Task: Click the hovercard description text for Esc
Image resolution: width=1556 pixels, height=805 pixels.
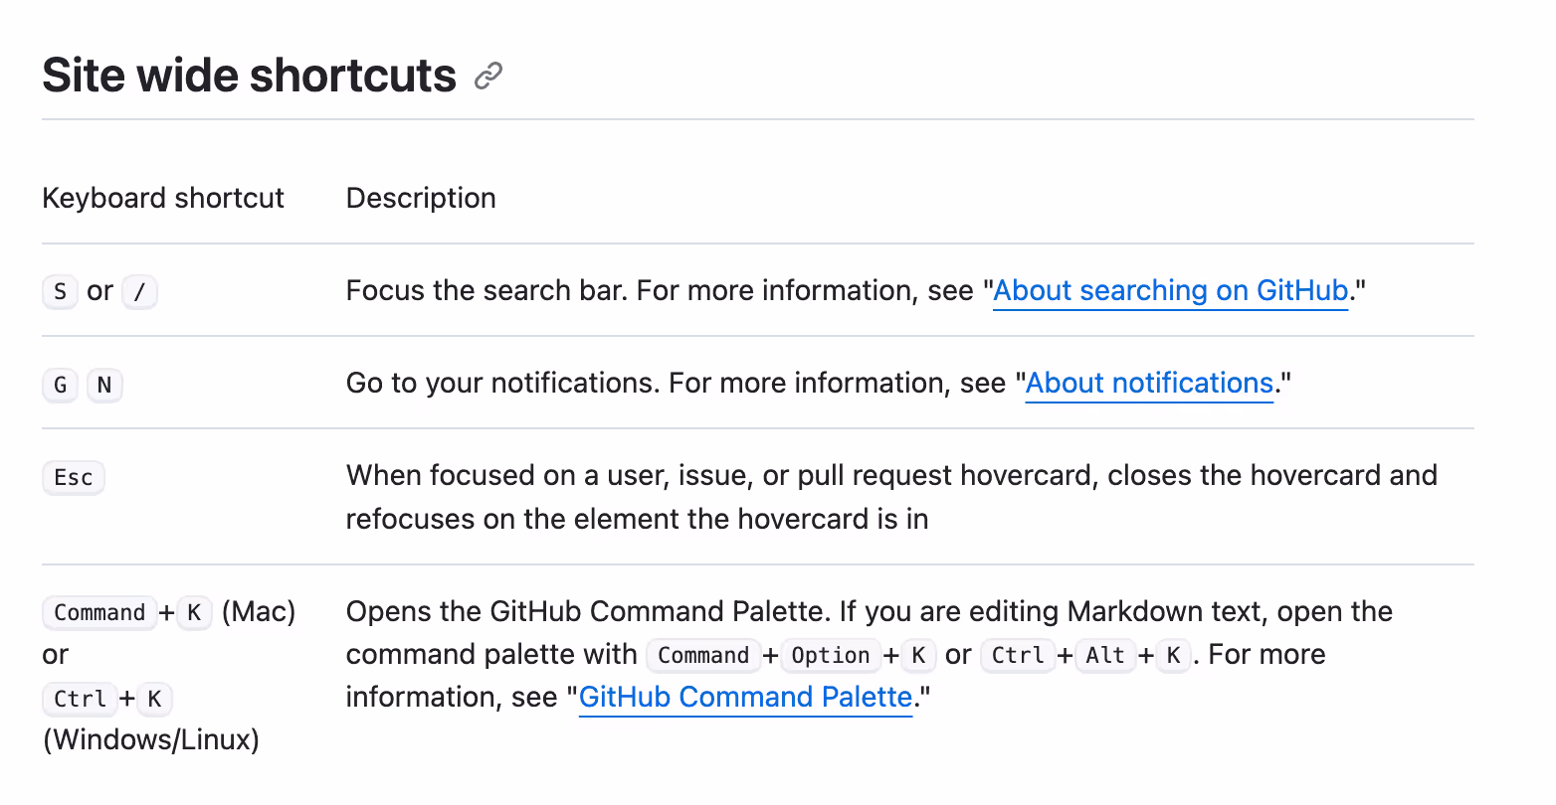Action: tap(891, 497)
